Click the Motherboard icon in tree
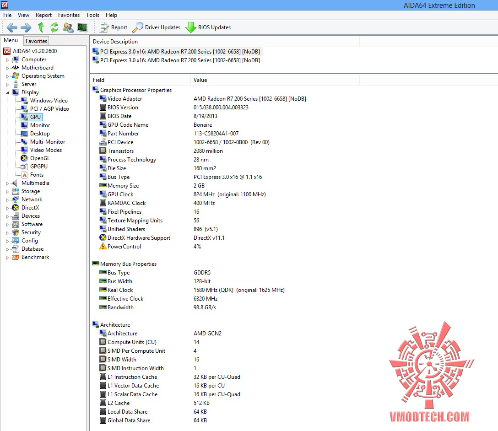 [15, 68]
